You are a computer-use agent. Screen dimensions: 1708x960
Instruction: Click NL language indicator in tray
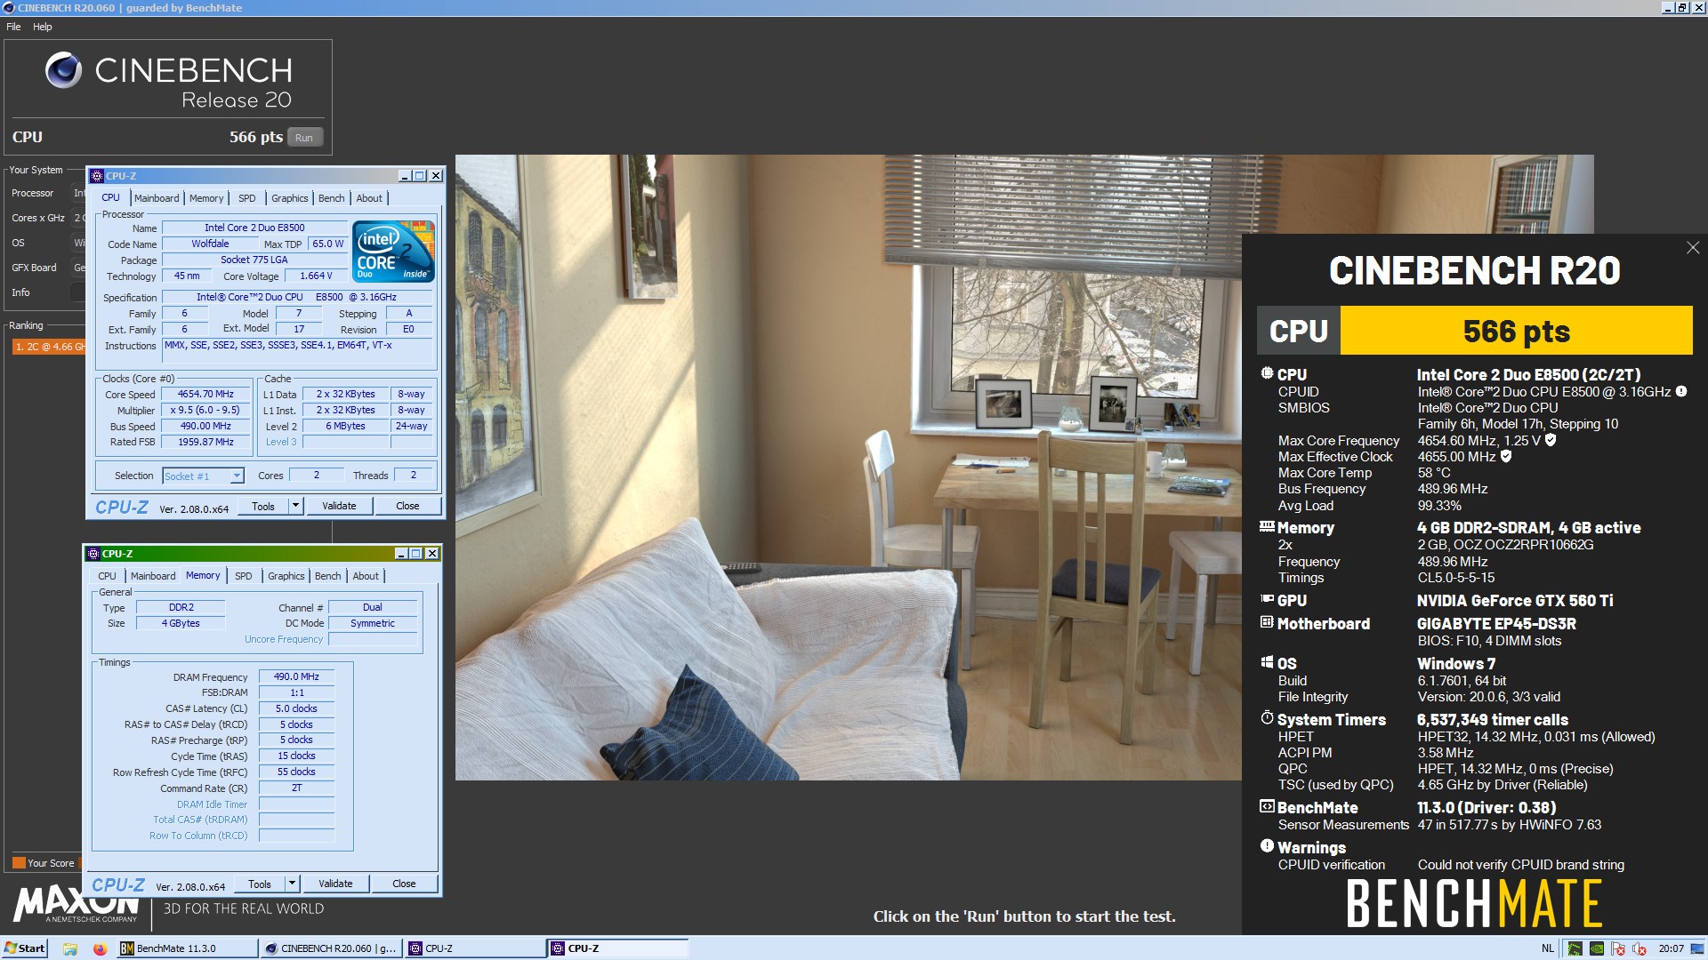(1548, 948)
